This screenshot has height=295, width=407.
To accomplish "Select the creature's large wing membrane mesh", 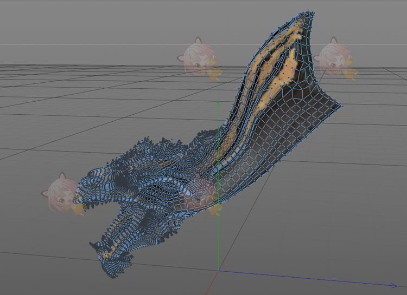I will (x=279, y=103).
